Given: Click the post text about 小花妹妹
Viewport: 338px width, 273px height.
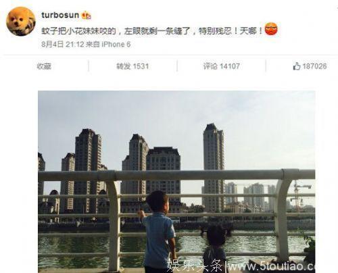Looking at the screenshot, I should click(x=152, y=31).
